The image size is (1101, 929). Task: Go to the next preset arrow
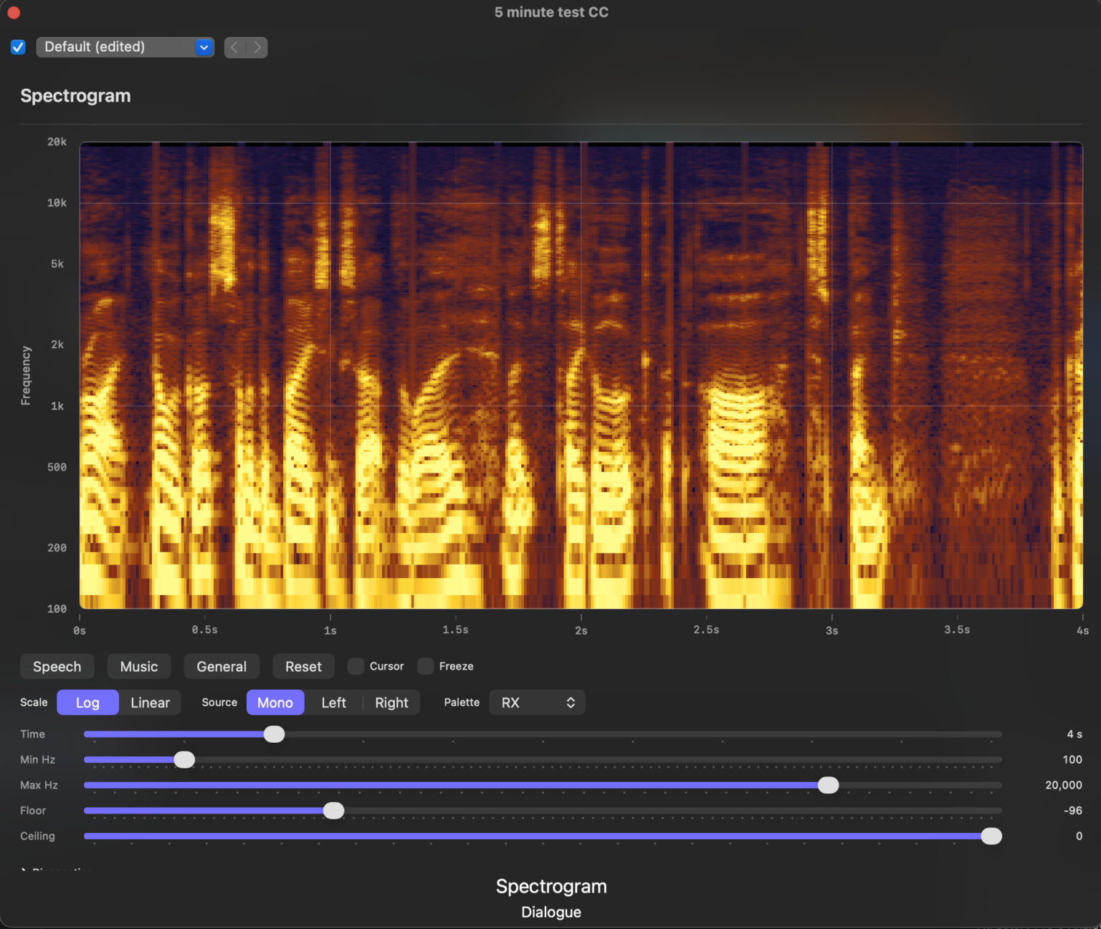click(257, 47)
